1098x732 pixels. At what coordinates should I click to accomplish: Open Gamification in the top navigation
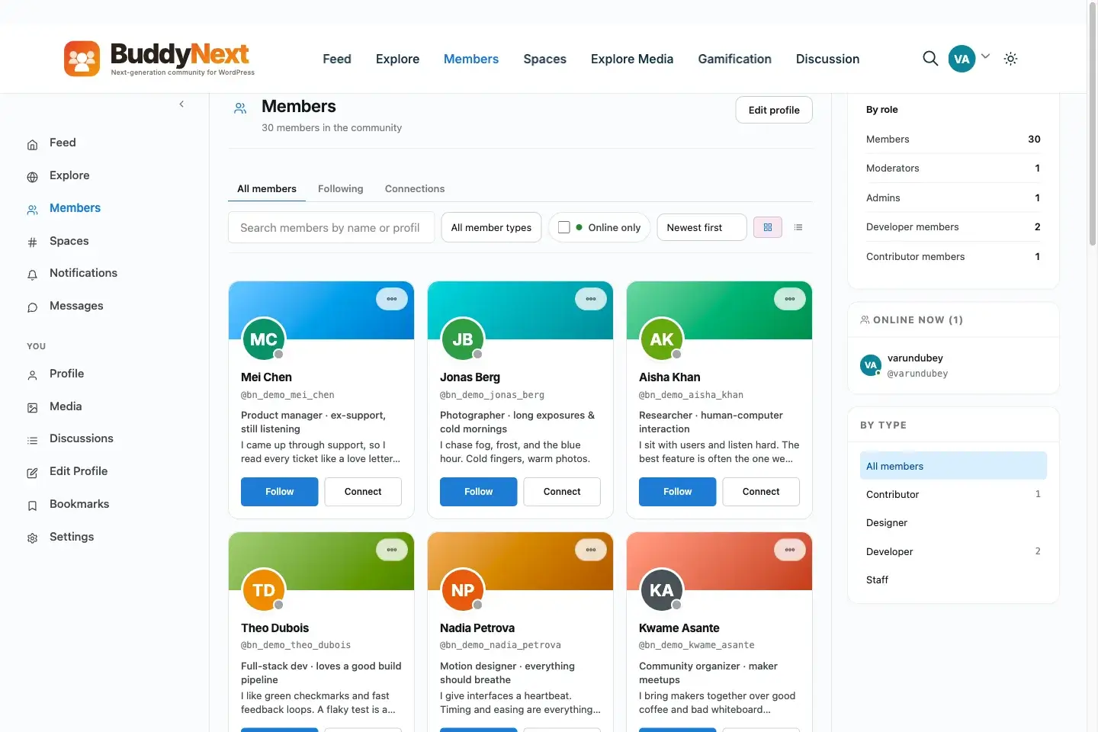(735, 59)
